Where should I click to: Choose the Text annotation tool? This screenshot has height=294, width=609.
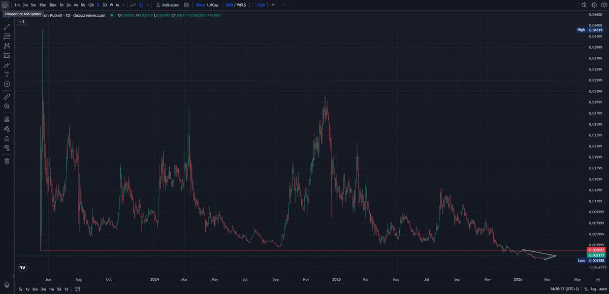tap(7, 74)
